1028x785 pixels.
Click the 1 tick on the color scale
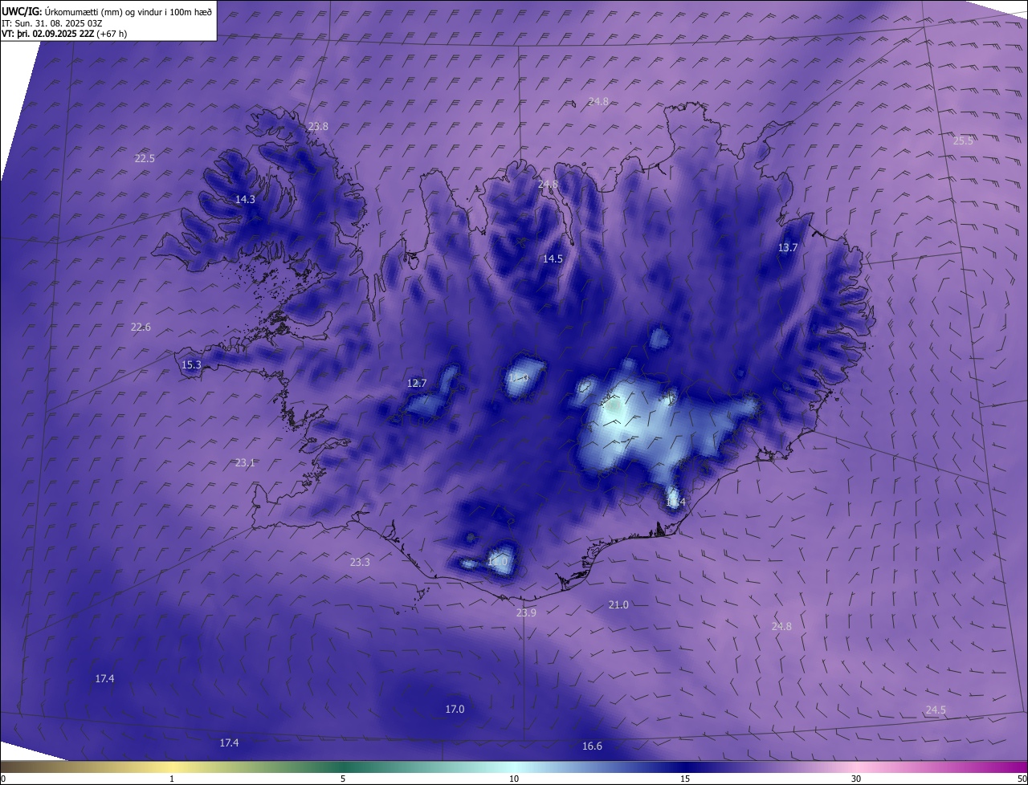[x=172, y=779]
